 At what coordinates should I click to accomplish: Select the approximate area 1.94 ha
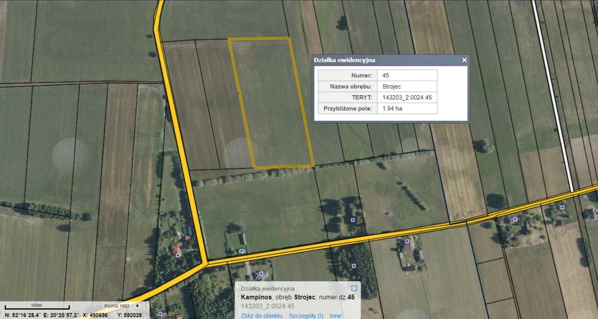click(407, 109)
